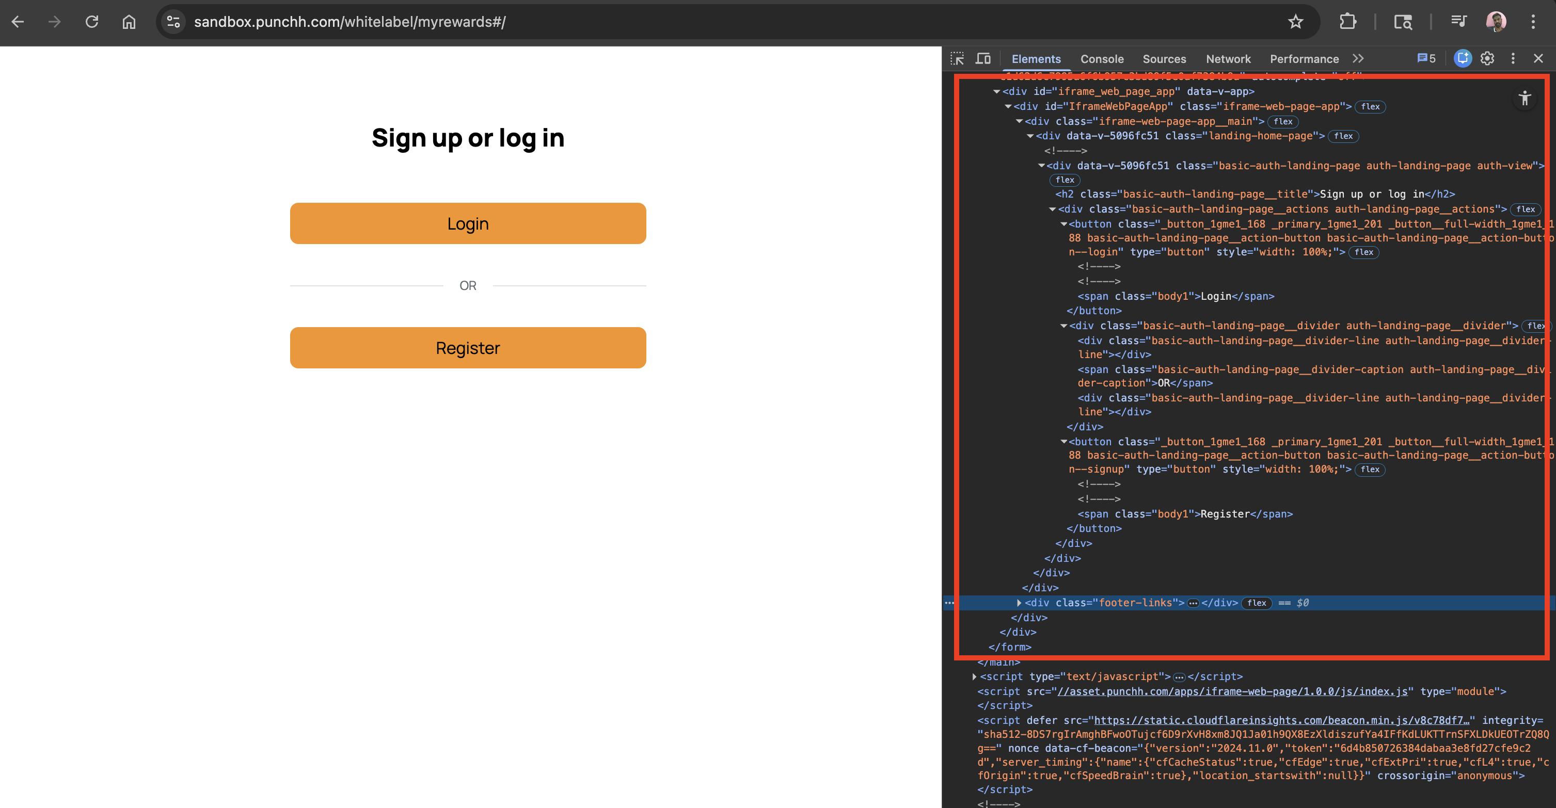Expand the footer-links ellipsis content

coord(1193,603)
